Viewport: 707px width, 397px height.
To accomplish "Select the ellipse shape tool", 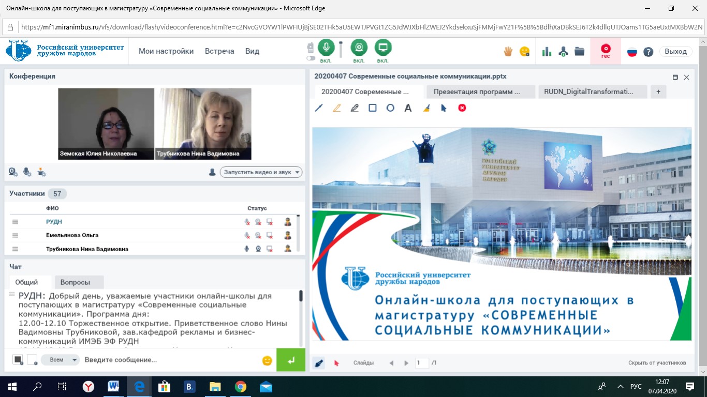I will click(x=390, y=108).
